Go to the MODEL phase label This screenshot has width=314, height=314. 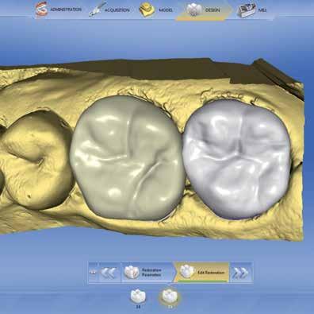166,10
